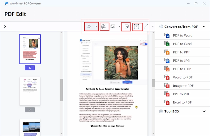The height and width of the screenshot is (136, 210).
Task: Click the thumbnail panel scrollbar handle
Action: 61,90
